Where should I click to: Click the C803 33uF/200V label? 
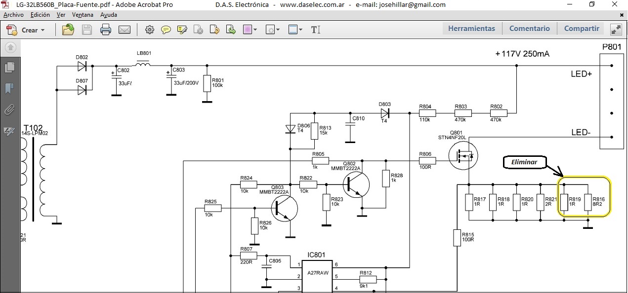tap(185, 76)
